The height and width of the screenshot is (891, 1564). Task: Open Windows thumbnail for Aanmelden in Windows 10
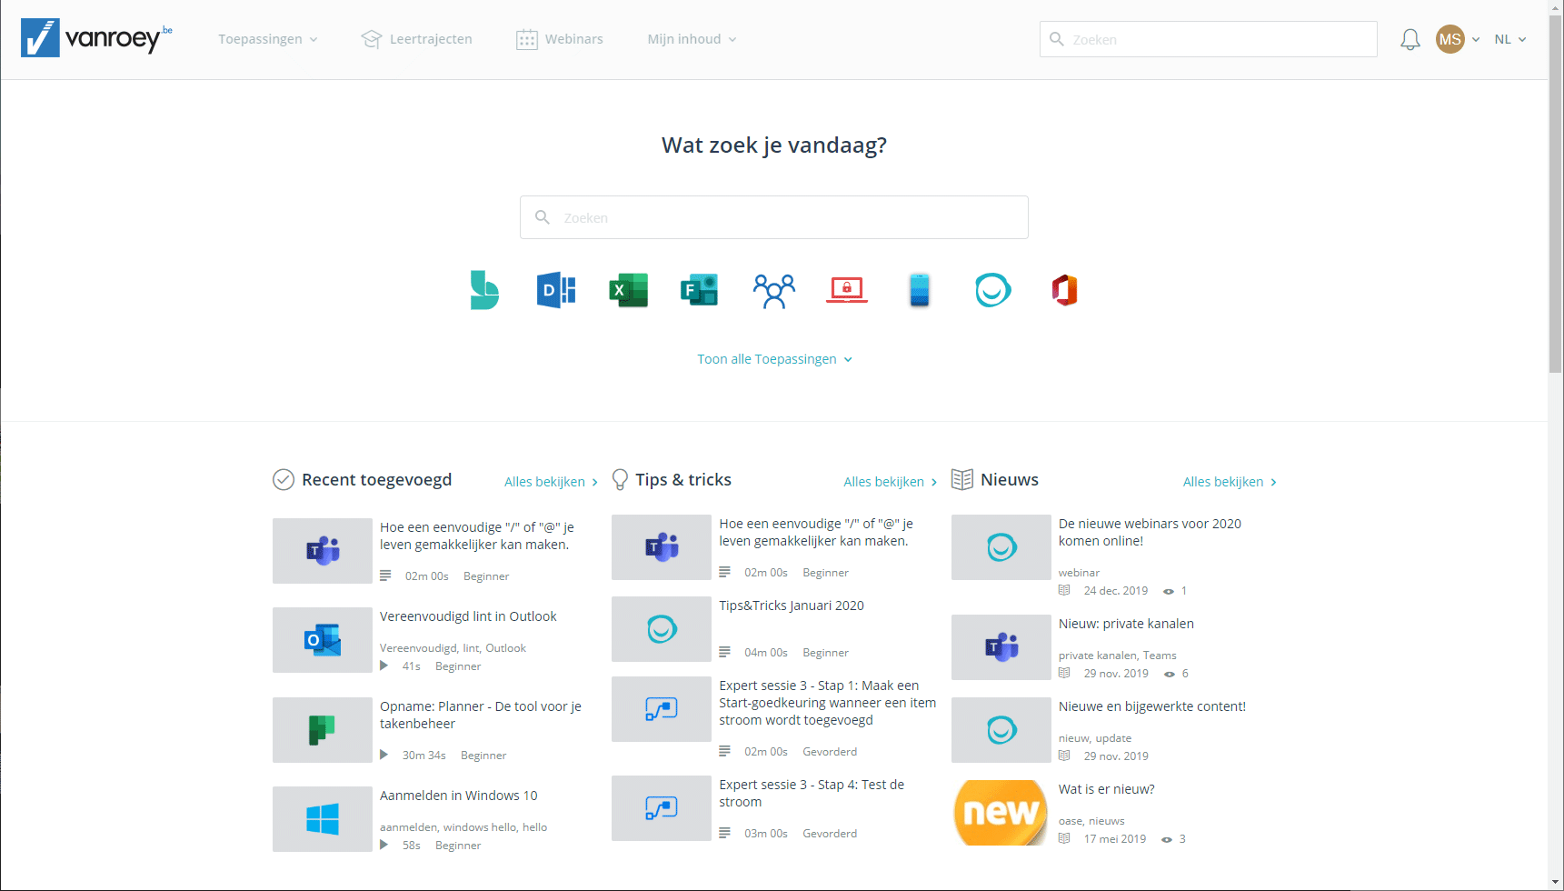pos(323,819)
